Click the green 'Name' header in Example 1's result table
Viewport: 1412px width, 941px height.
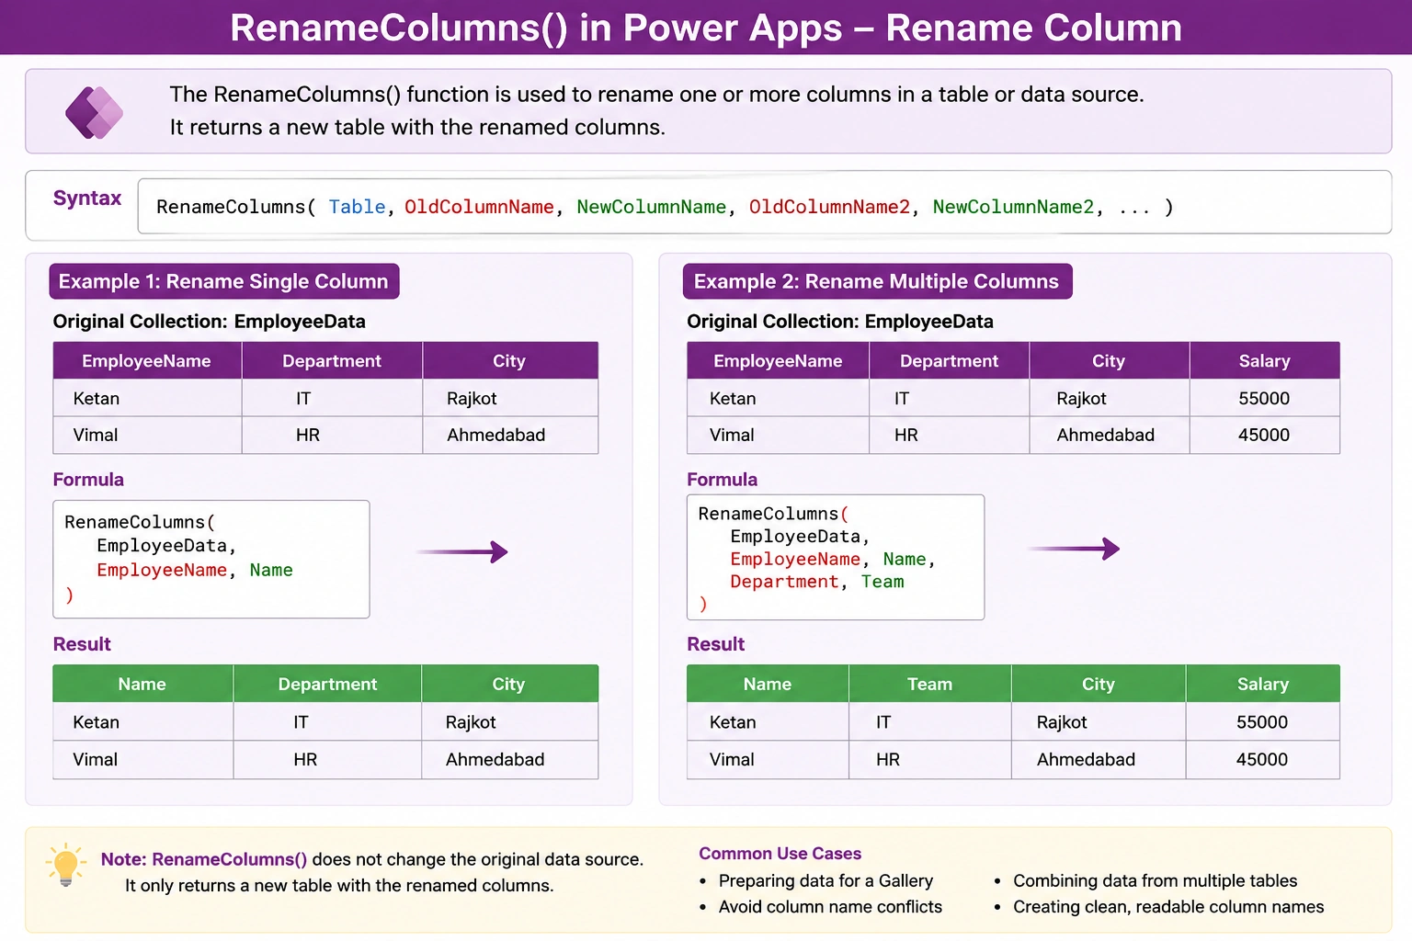(x=142, y=684)
